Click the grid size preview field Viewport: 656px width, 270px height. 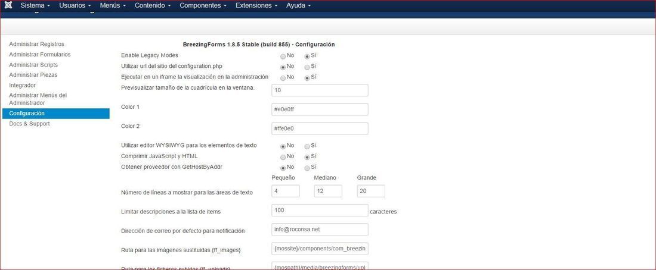[320, 90]
